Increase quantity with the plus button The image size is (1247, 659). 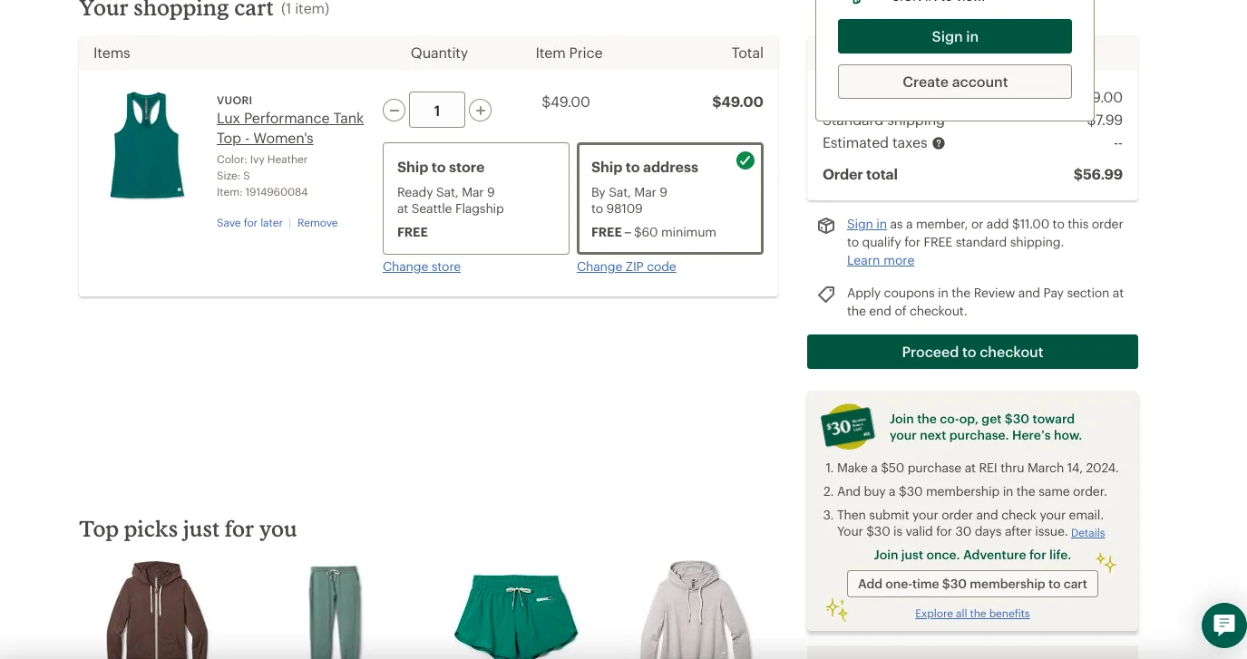pyautogui.click(x=481, y=111)
